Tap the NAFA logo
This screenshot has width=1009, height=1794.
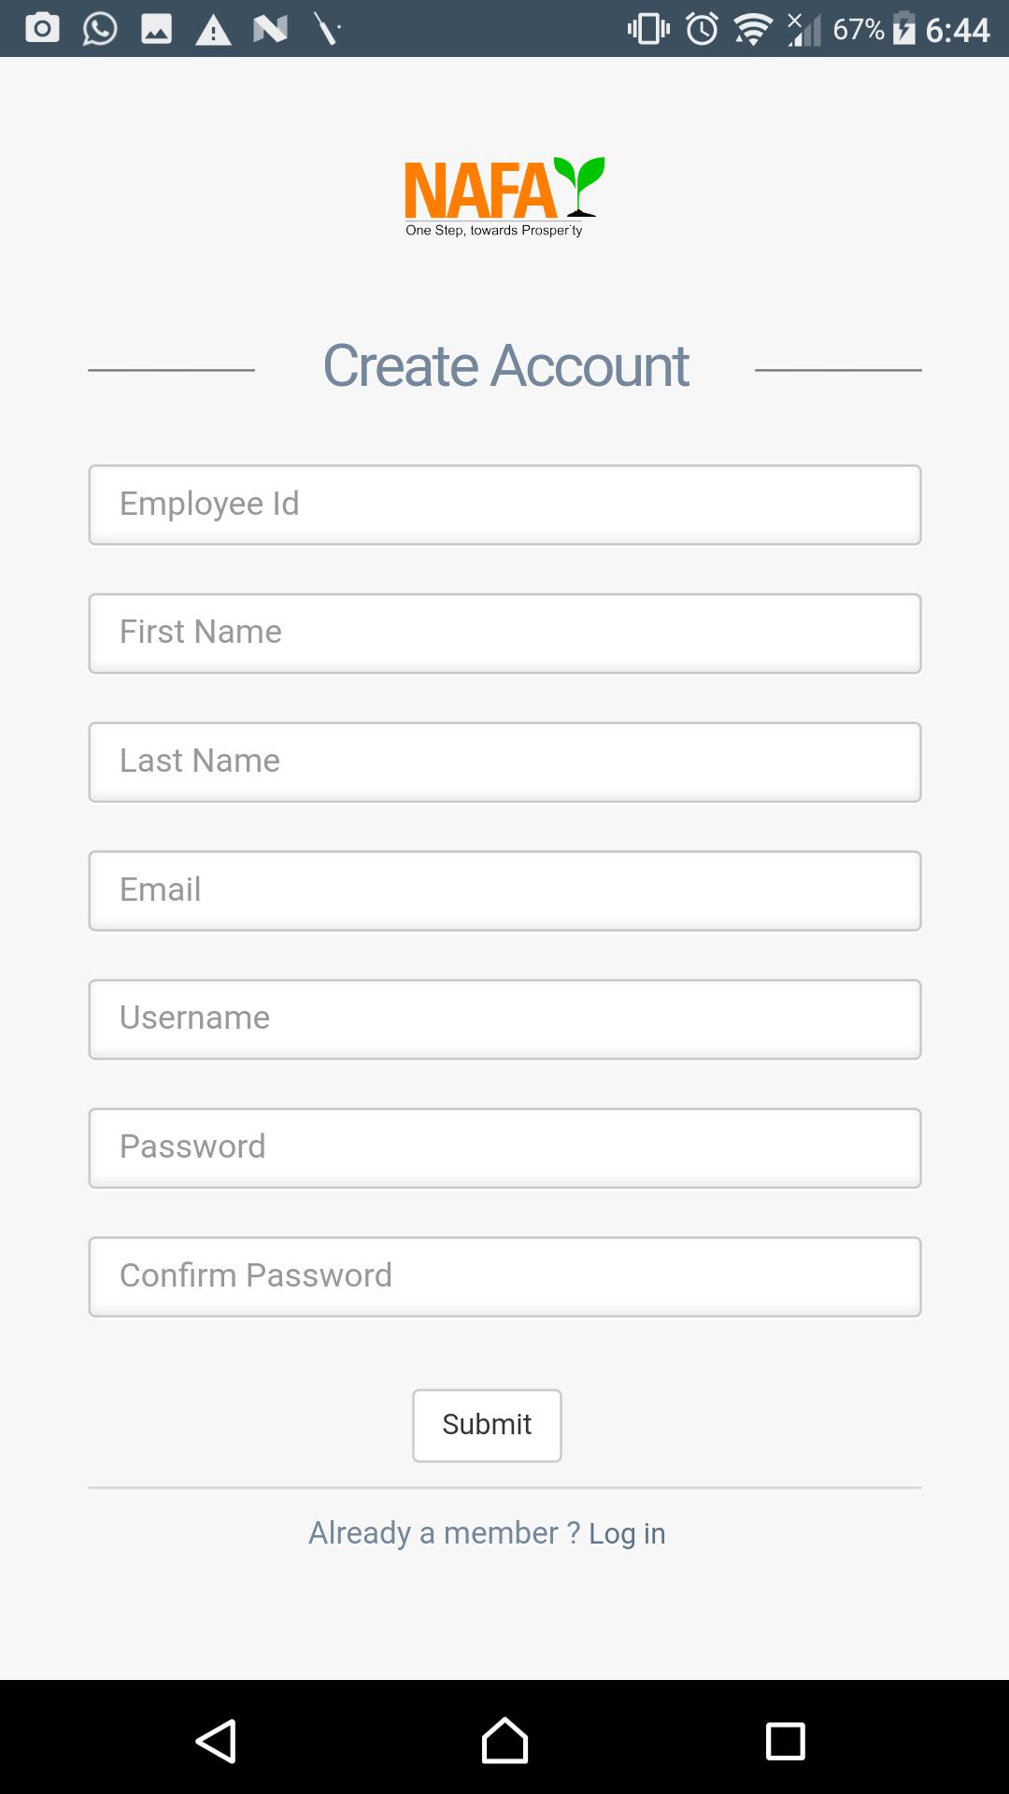[x=504, y=196]
